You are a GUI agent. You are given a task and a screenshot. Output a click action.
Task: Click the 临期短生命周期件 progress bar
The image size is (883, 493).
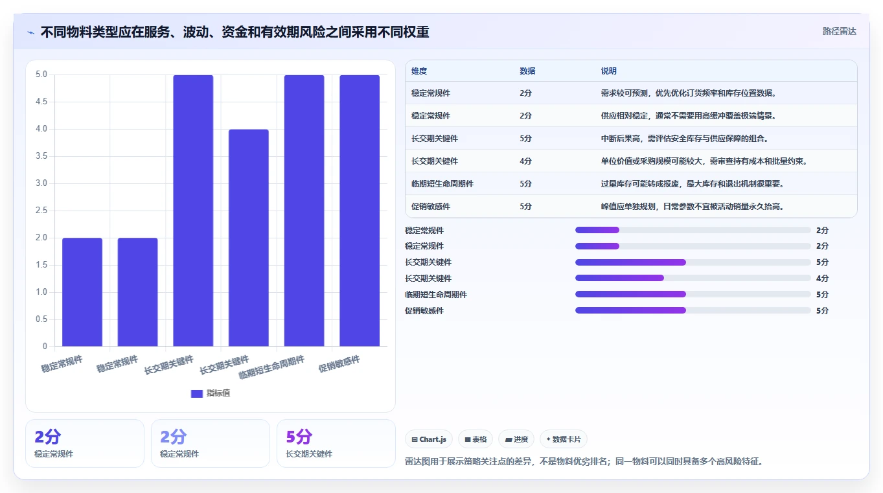tap(693, 294)
